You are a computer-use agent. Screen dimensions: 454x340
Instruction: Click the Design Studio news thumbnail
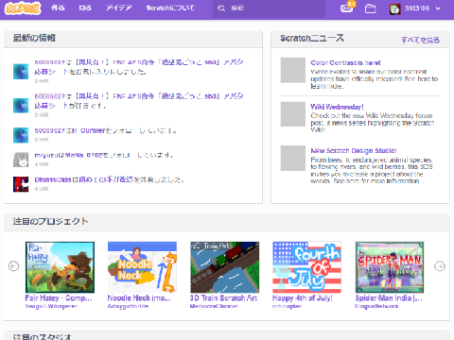click(293, 158)
